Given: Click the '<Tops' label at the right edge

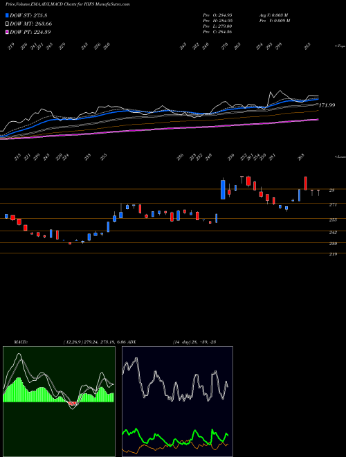Looking at the screenshot, I should (340, 46).
